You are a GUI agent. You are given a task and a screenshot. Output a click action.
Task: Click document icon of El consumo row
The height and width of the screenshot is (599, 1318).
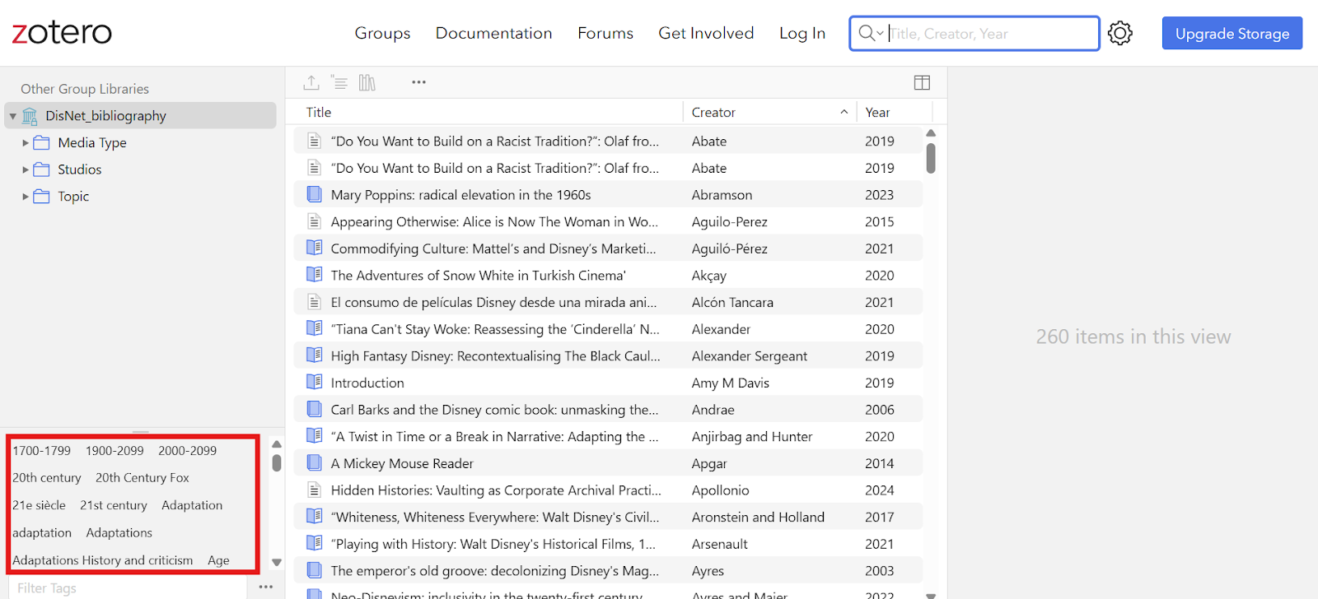314,302
